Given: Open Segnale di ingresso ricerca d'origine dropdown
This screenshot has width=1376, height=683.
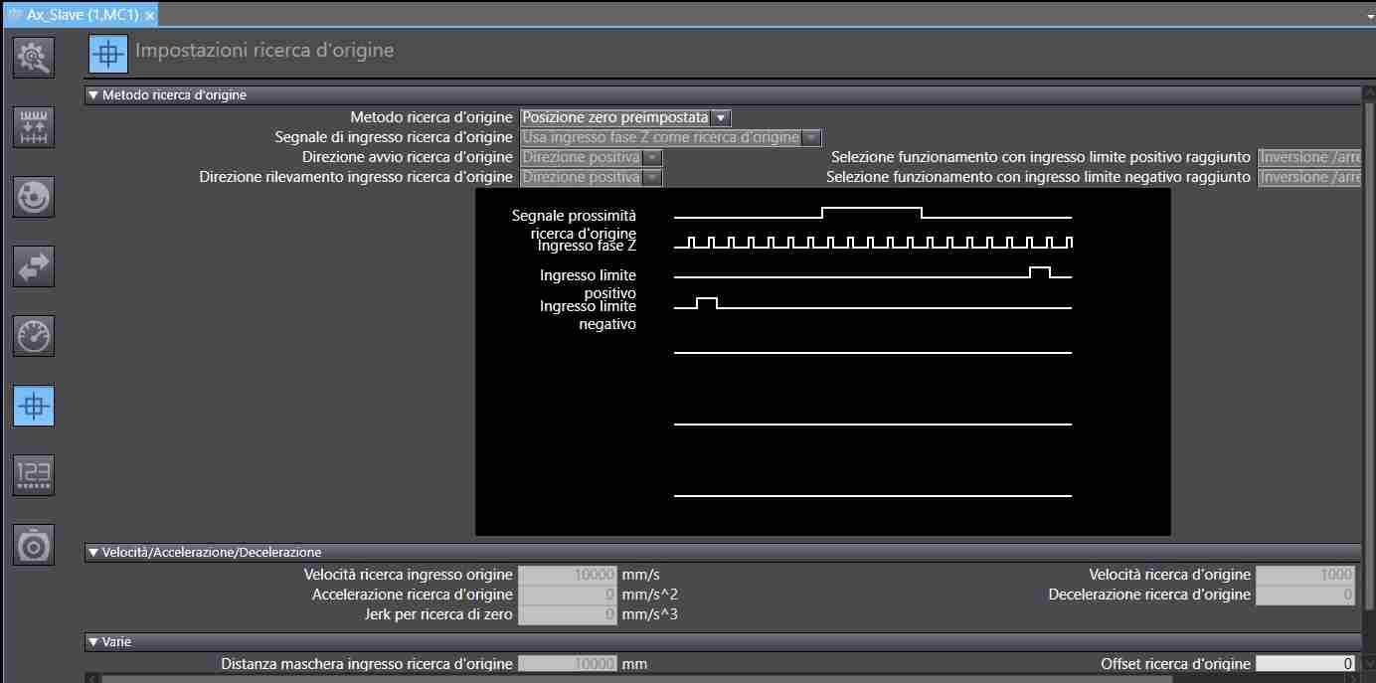Looking at the screenshot, I should pyautogui.click(x=812, y=137).
